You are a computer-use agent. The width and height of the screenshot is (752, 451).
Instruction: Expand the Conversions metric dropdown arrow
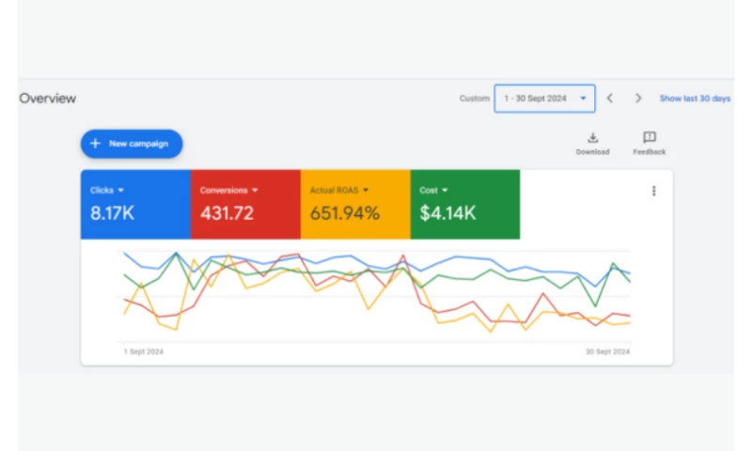(x=254, y=191)
